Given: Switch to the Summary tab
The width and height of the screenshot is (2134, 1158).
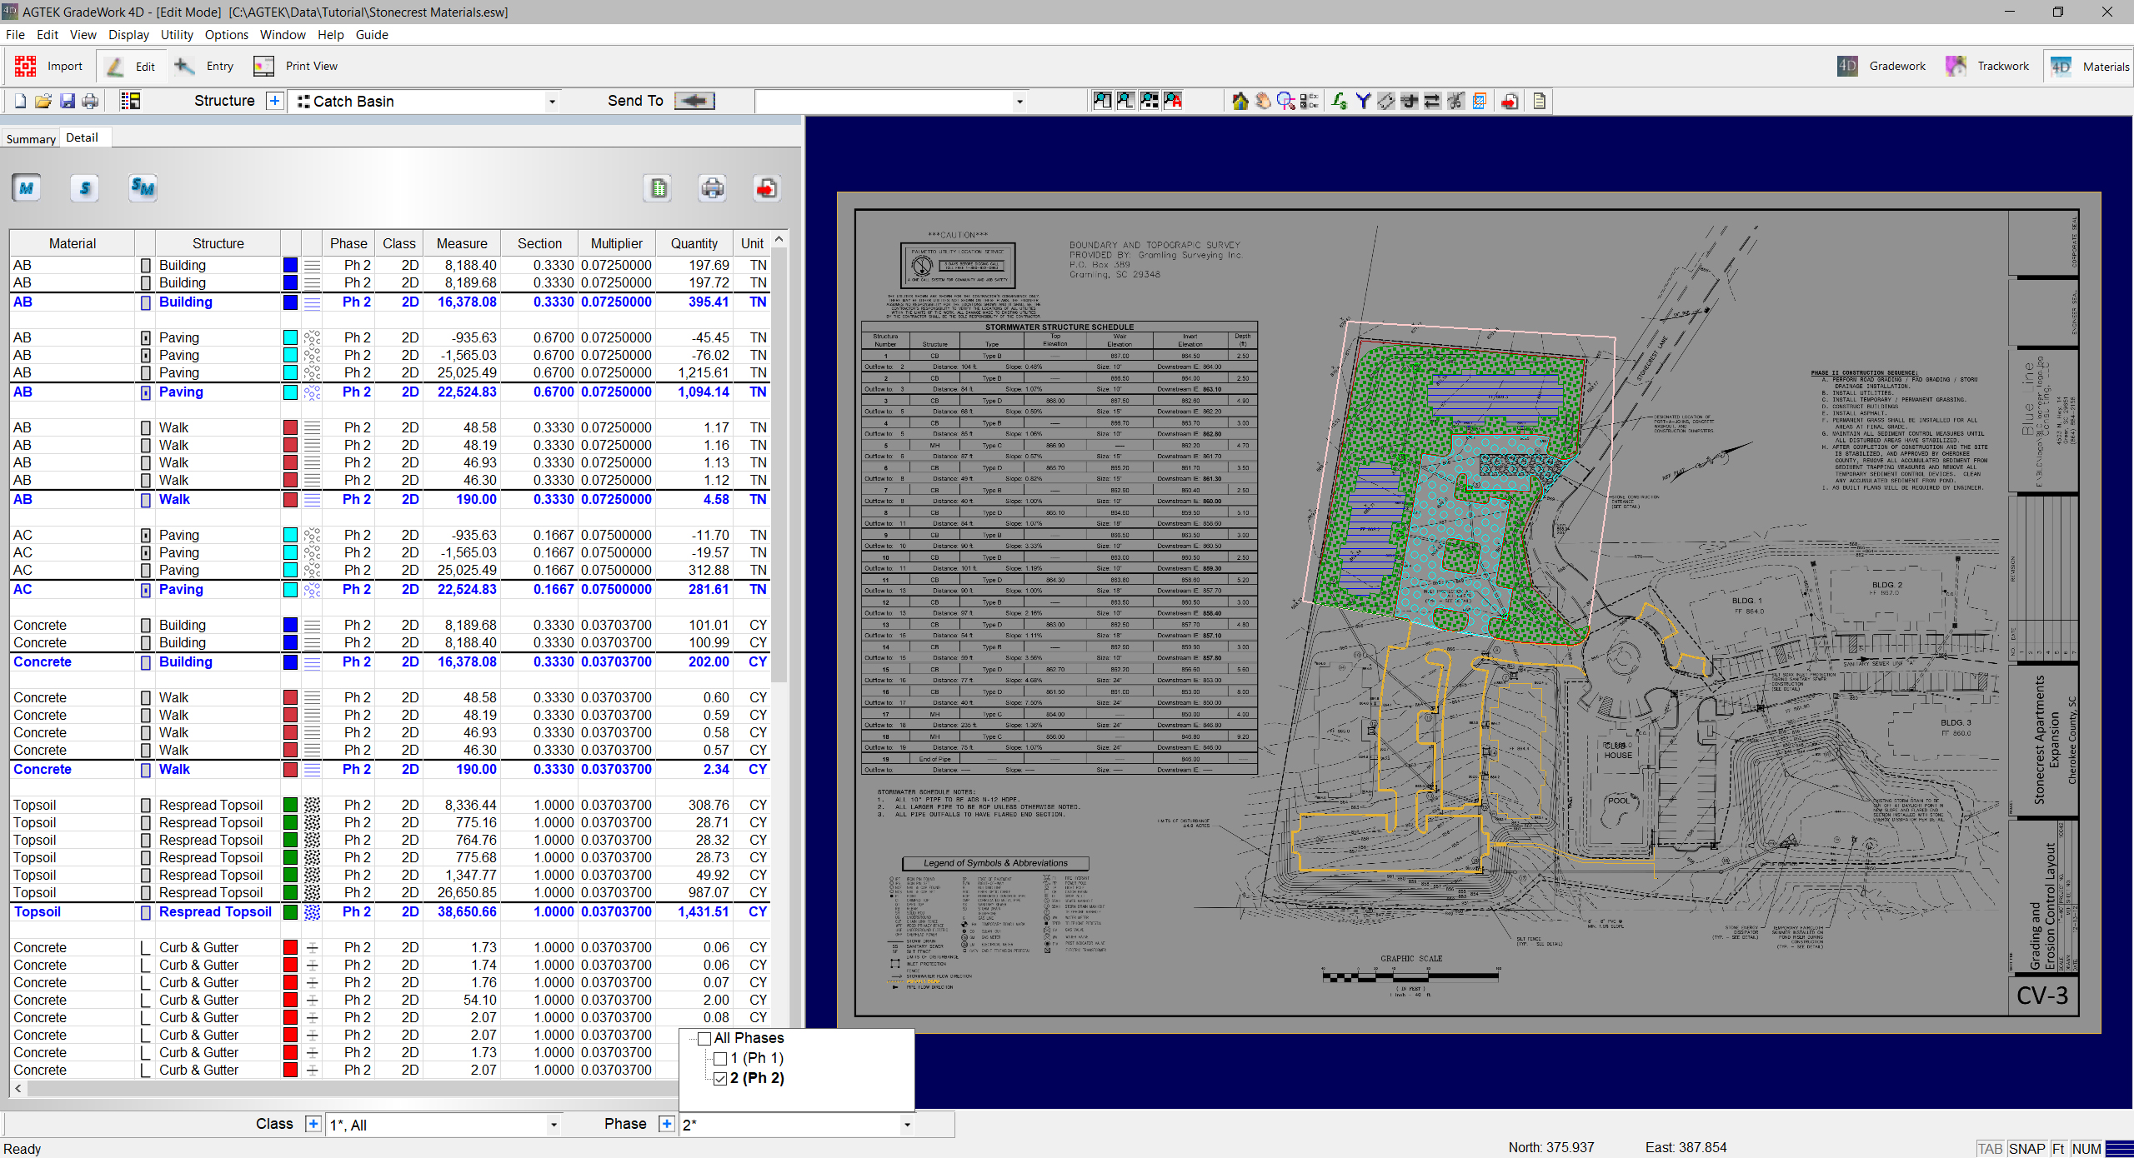Looking at the screenshot, I should (31, 139).
